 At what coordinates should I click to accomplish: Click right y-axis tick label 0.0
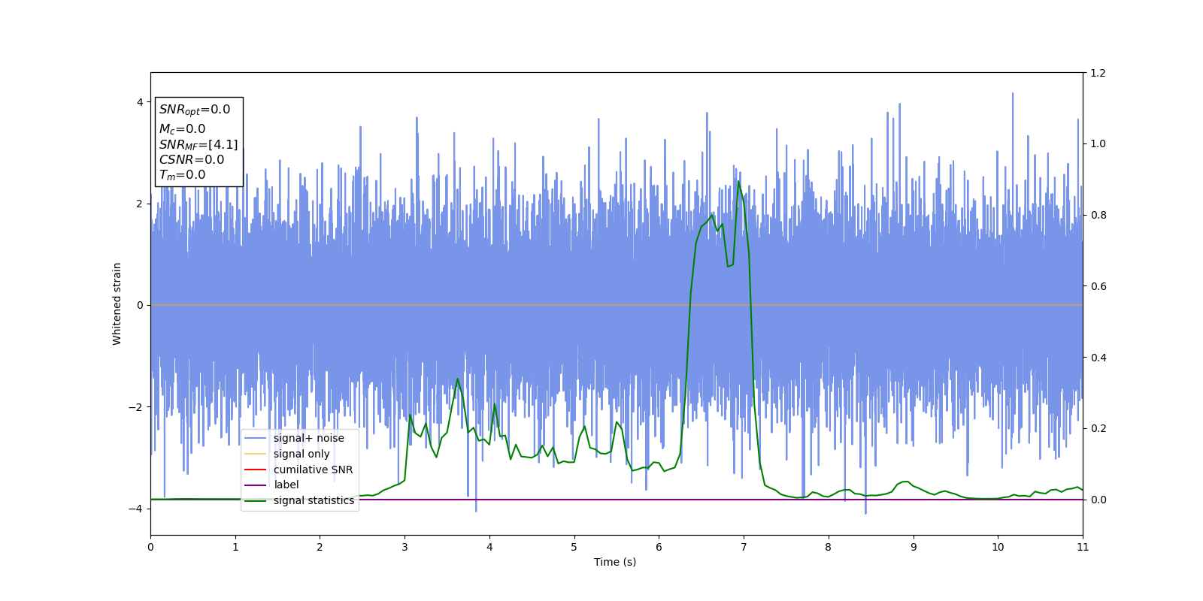pos(1098,500)
